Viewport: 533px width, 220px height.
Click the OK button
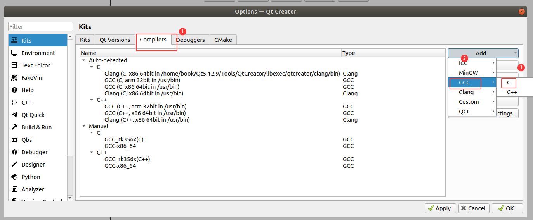(507, 208)
